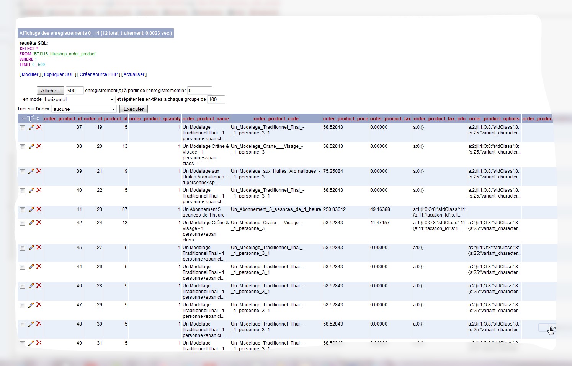
Task: Sort by the product_id column header
Action: [116, 119]
